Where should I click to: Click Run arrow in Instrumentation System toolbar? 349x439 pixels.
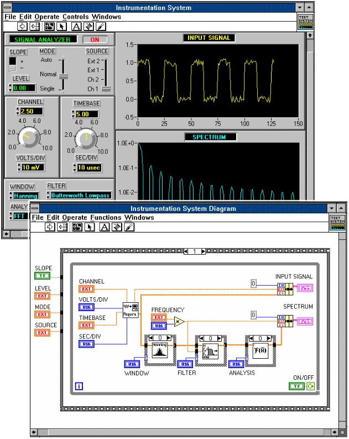click(x=22, y=27)
